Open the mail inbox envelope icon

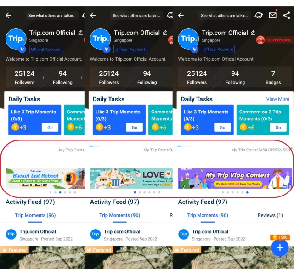pos(273,15)
